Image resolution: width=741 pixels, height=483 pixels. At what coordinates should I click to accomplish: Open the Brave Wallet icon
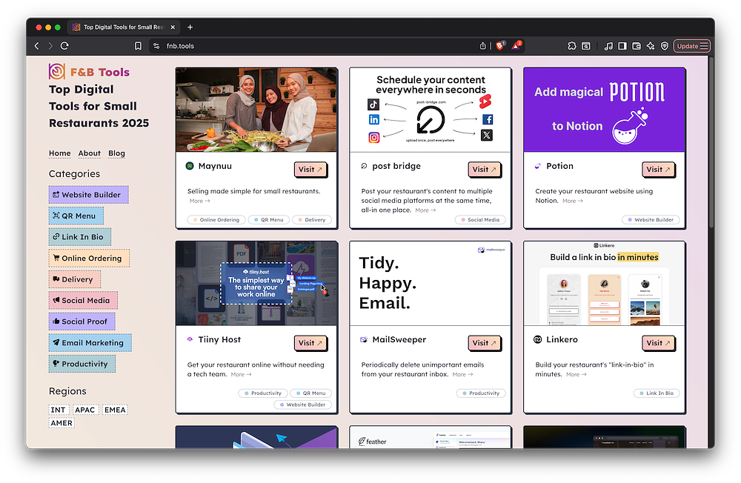click(x=636, y=46)
